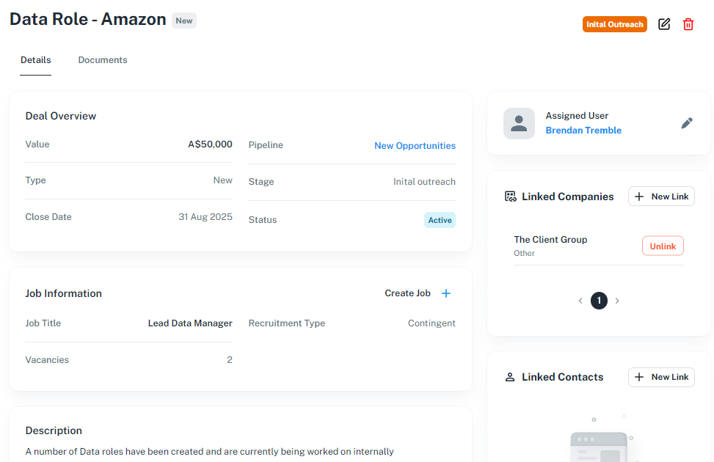Image resolution: width=714 pixels, height=462 pixels.
Task: Open The Client Group company entry
Action: (x=550, y=240)
